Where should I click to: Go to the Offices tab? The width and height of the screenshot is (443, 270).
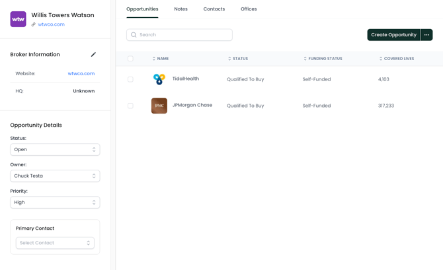click(x=249, y=9)
